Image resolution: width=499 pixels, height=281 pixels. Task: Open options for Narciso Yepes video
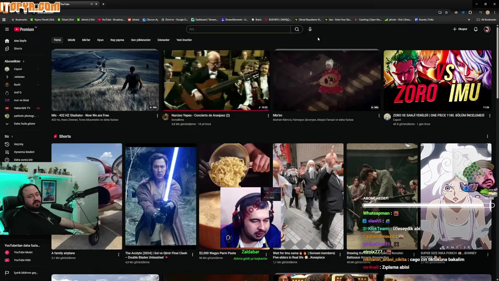(268, 116)
